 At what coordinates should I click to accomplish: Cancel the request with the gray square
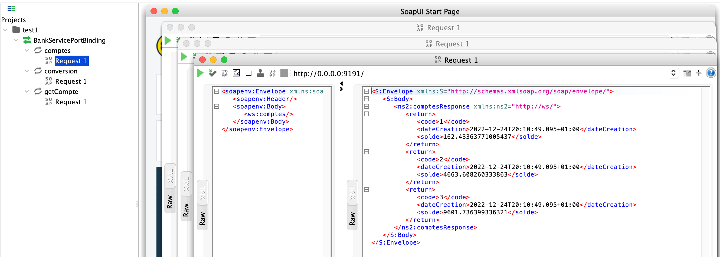coord(284,73)
